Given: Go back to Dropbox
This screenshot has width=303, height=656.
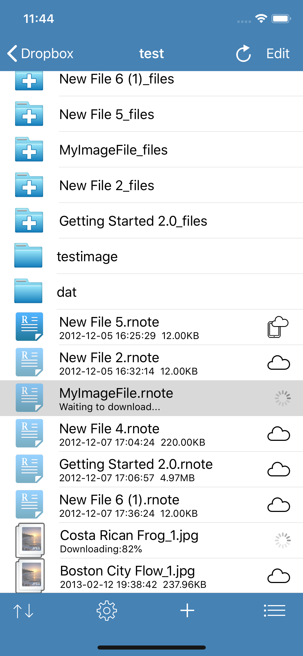Looking at the screenshot, I should [x=40, y=53].
